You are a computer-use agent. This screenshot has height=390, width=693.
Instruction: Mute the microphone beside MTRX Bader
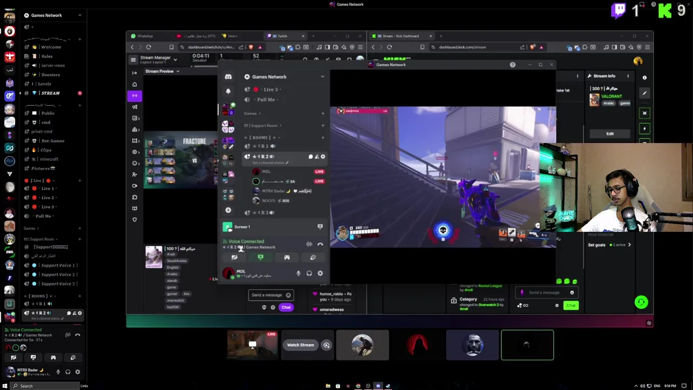[x=58, y=372]
